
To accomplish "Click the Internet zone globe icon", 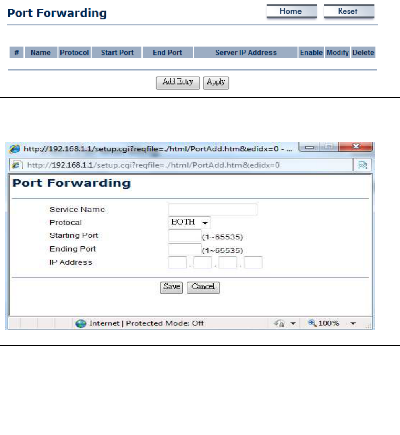I will pyautogui.click(x=81, y=323).
